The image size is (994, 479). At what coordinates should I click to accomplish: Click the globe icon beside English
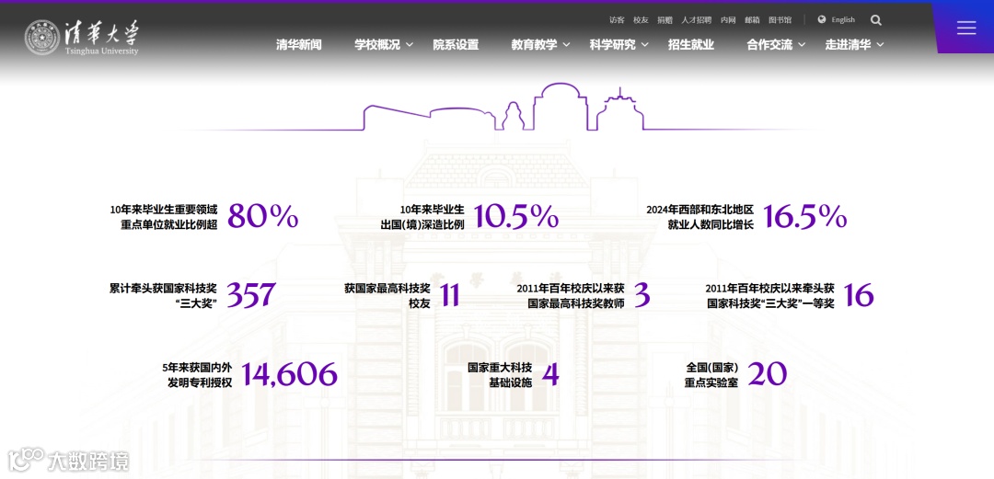point(822,19)
